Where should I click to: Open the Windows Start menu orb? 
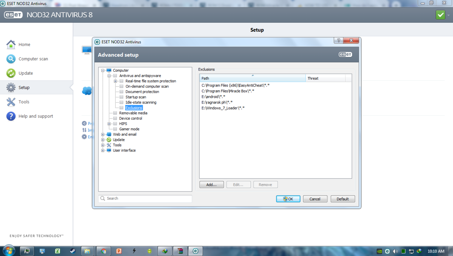click(x=9, y=251)
